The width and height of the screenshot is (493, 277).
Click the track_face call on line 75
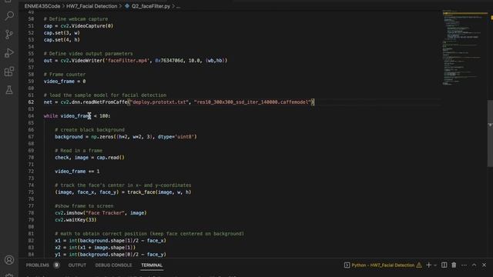[x=159, y=192]
